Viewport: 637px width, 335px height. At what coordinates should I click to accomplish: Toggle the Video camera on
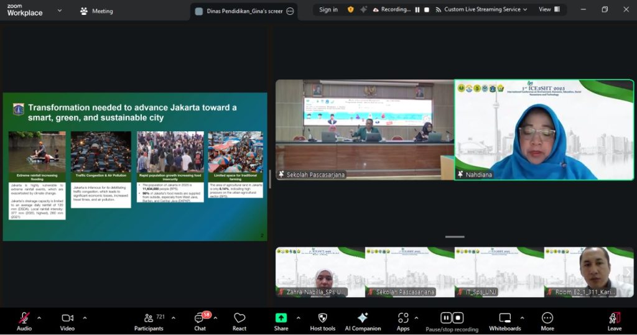[67, 318]
